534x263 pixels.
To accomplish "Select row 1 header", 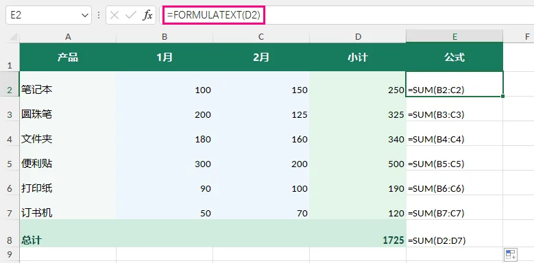I will pyautogui.click(x=10, y=57).
